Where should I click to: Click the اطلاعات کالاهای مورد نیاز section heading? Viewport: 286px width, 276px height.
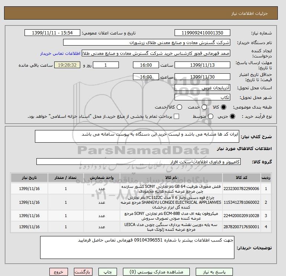(x=244, y=149)
